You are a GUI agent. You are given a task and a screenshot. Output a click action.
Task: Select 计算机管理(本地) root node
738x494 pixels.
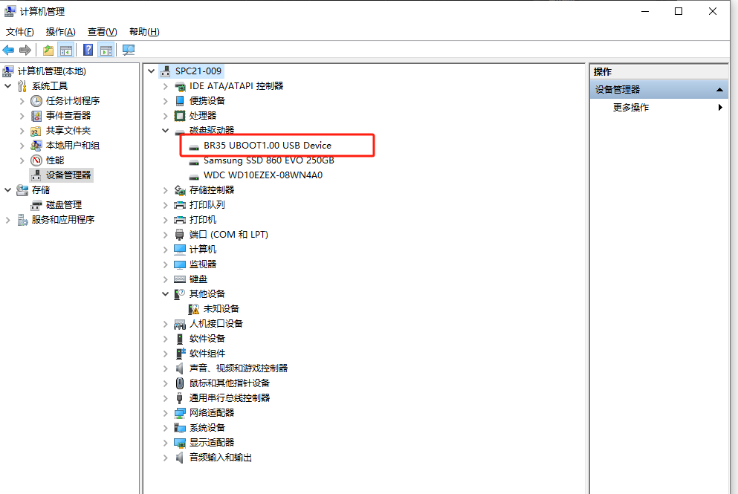[52, 71]
